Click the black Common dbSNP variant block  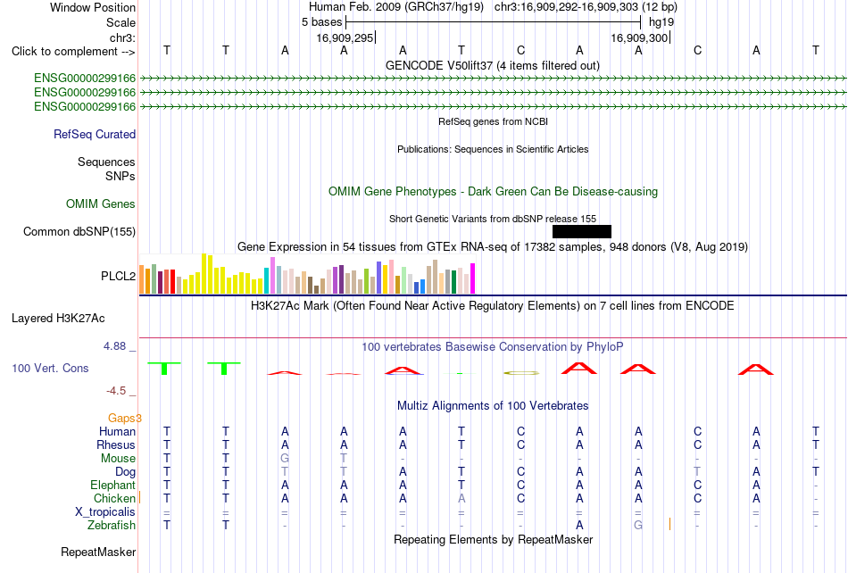[582, 232]
